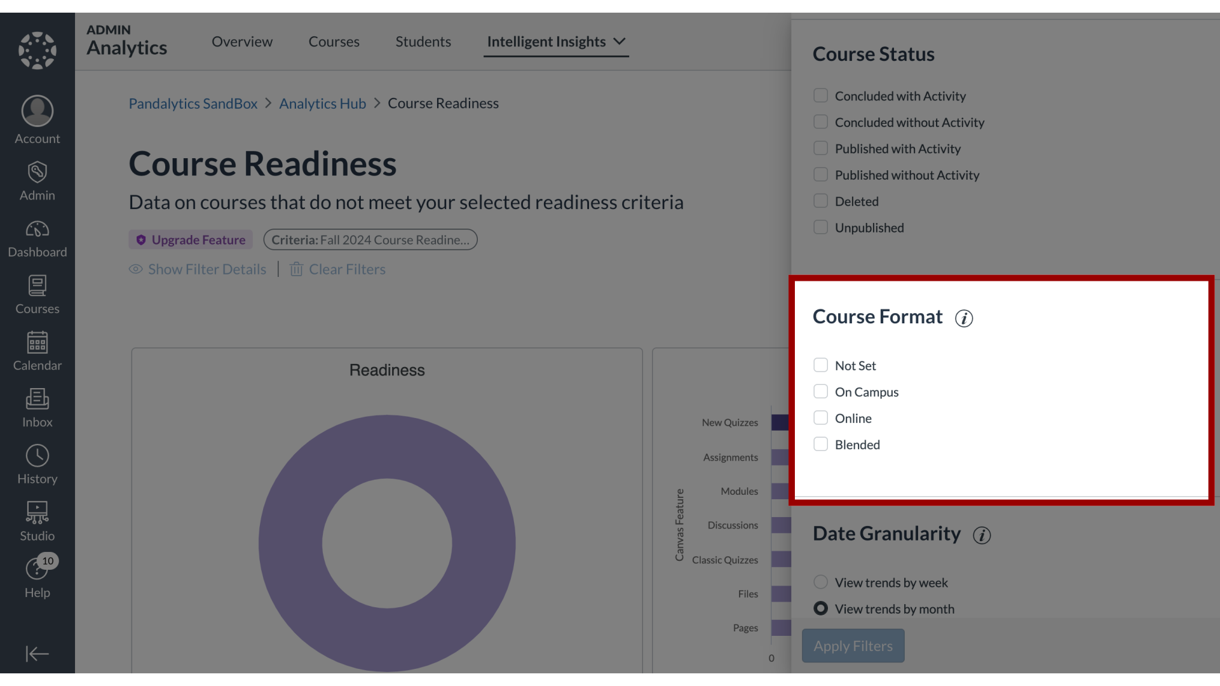Open the Admin shield icon

[37, 172]
